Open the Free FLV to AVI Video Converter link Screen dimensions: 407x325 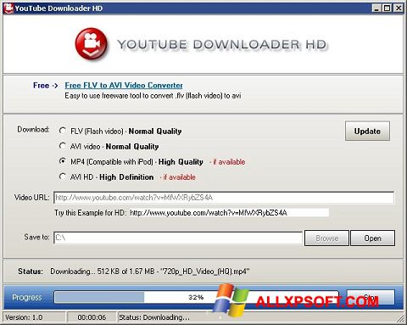tap(124, 85)
